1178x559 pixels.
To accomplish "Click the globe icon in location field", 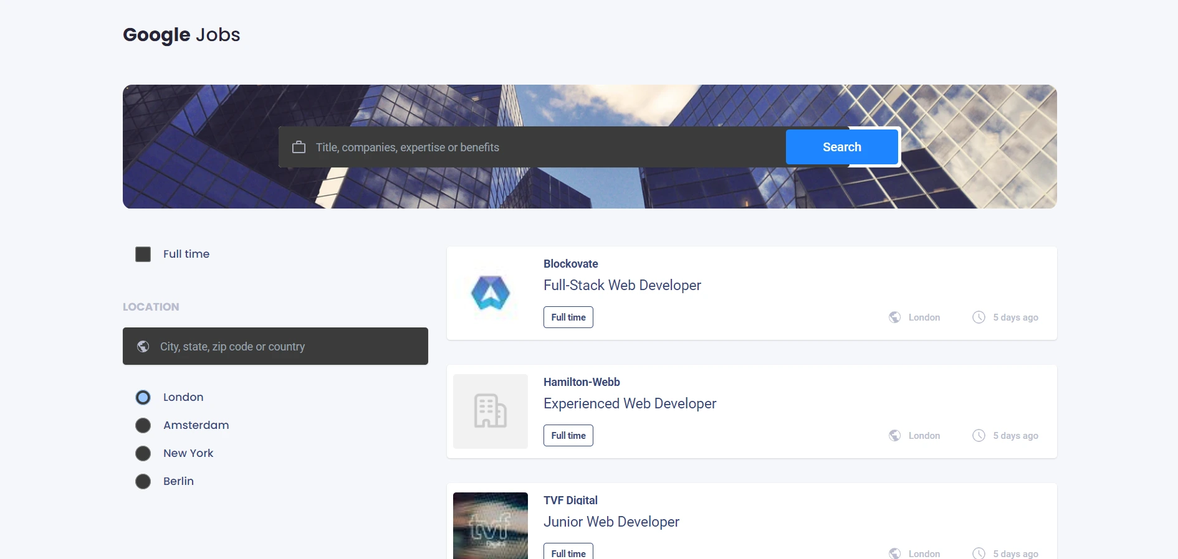I will pyautogui.click(x=143, y=346).
